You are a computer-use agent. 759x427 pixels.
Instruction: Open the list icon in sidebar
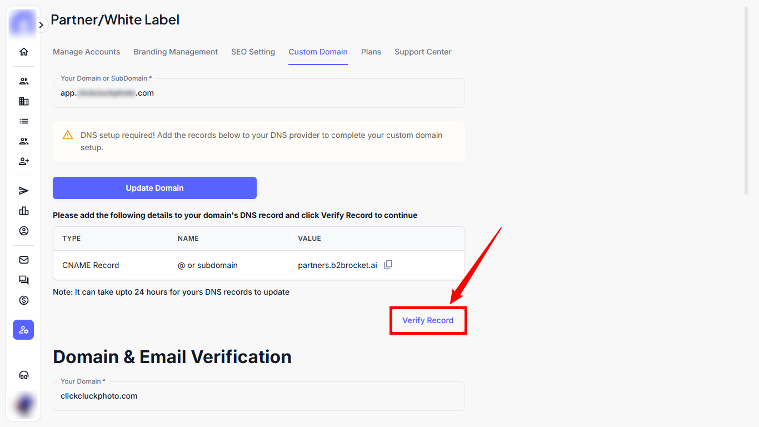[x=23, y=121]
